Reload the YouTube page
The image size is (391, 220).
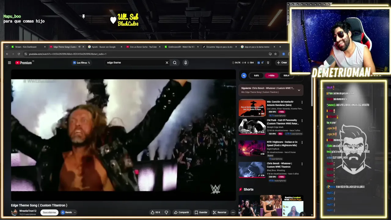(x=19, y=54)
